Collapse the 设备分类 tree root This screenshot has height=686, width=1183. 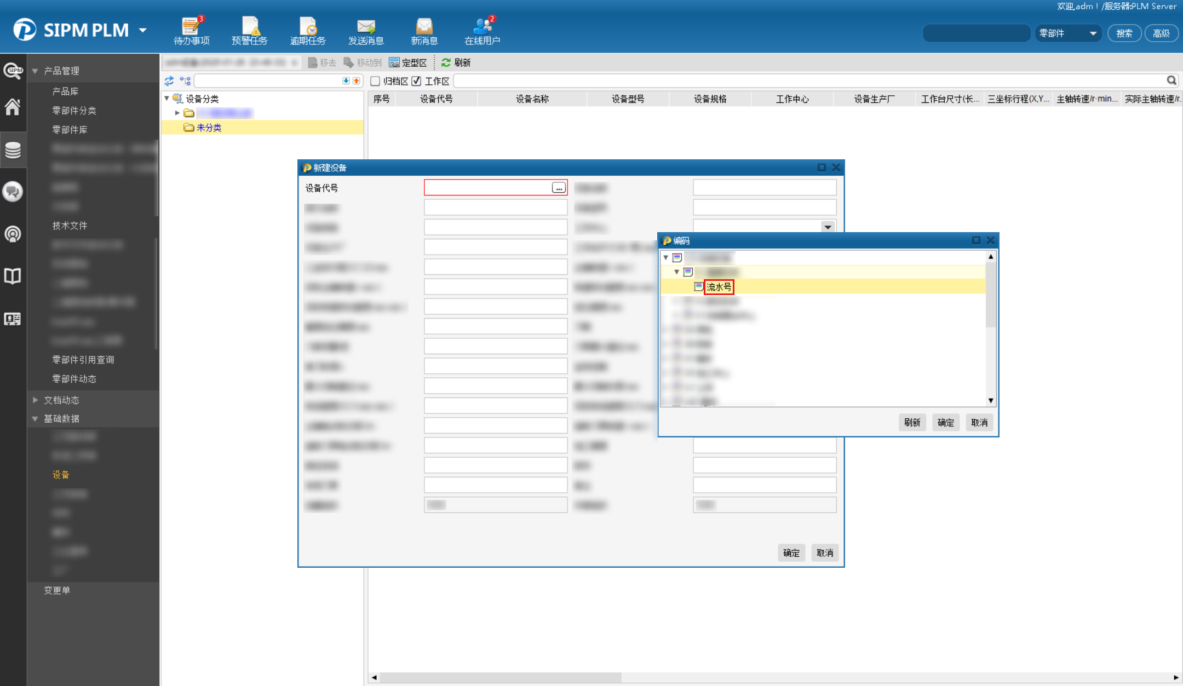click(167, 99)
